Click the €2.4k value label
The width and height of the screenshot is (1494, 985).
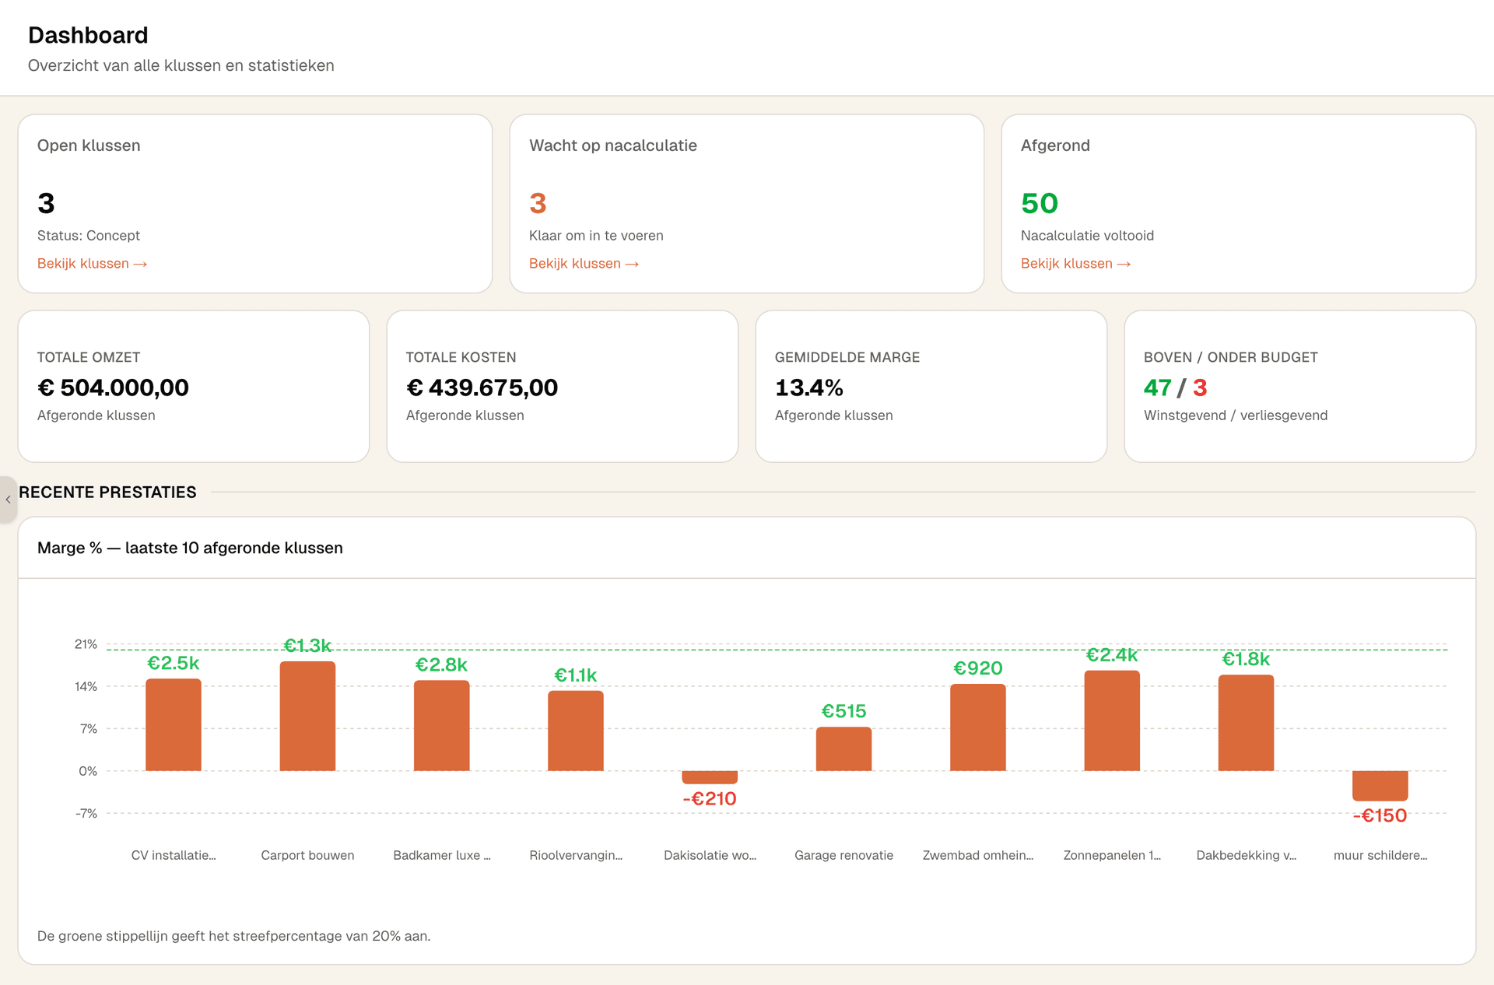point(1112,655)
